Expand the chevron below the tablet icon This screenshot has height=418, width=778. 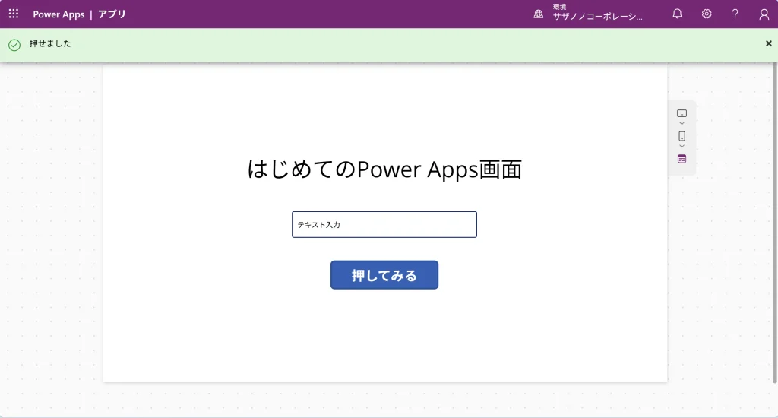pos(682,123)
